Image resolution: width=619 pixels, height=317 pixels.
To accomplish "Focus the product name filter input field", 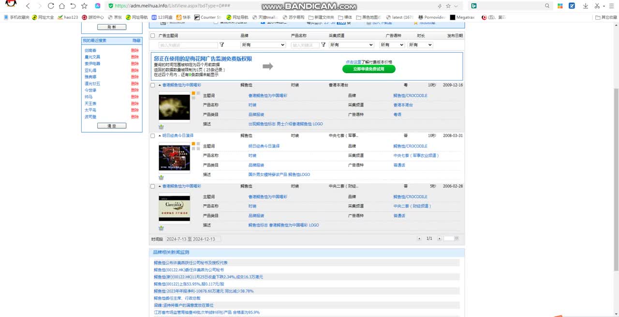I will 305,45.
